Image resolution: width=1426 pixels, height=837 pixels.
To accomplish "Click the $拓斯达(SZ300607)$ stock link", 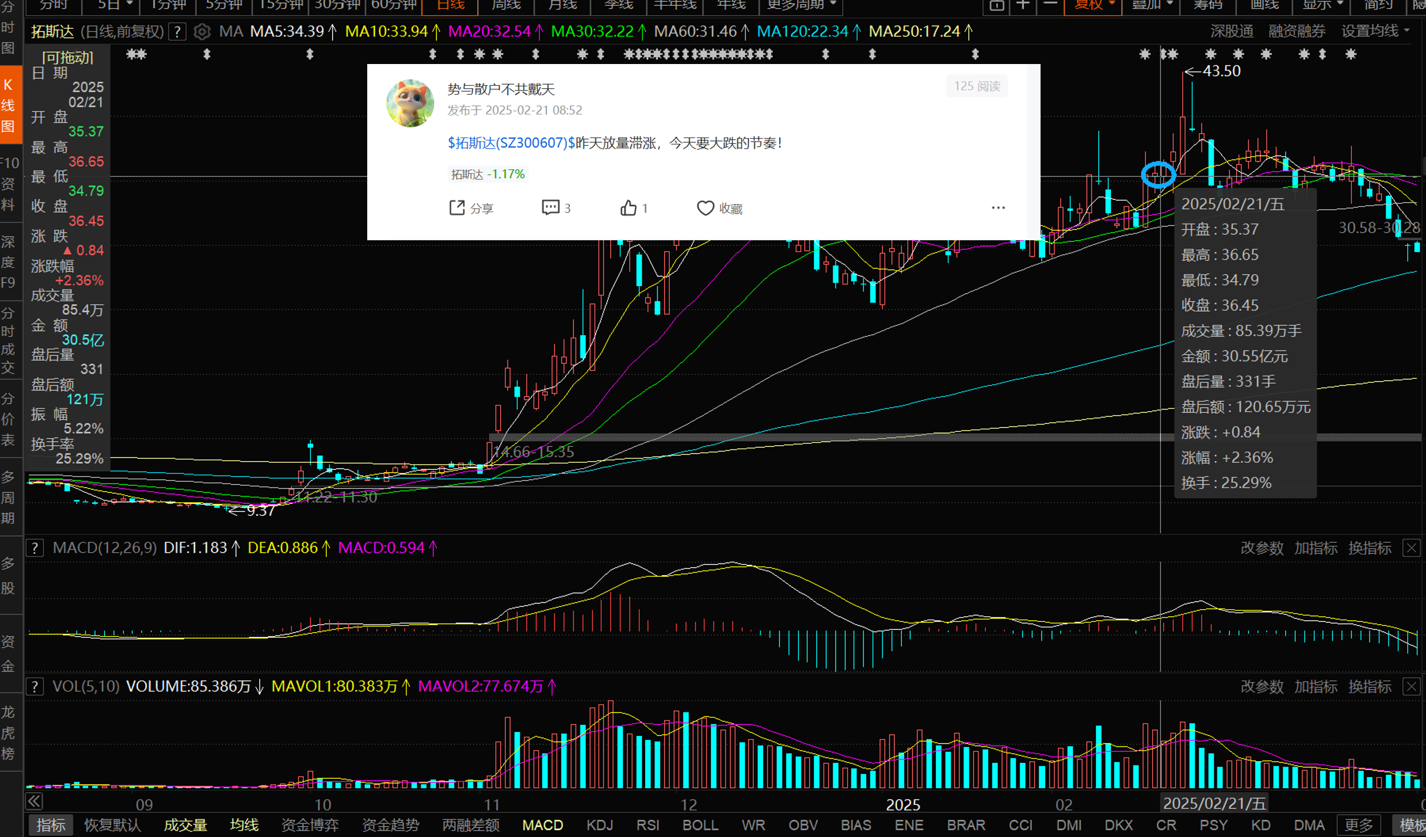I will click(511, 143).
